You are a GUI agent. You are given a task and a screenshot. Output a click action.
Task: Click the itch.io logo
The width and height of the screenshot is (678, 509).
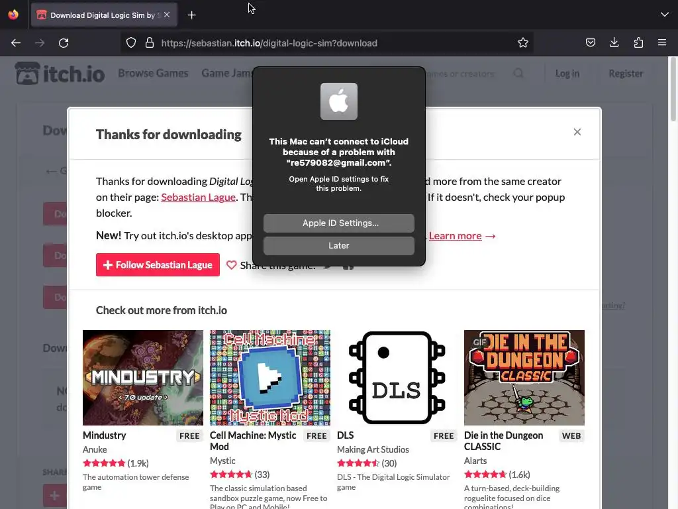pyautogui.click(x=60, y=74)
